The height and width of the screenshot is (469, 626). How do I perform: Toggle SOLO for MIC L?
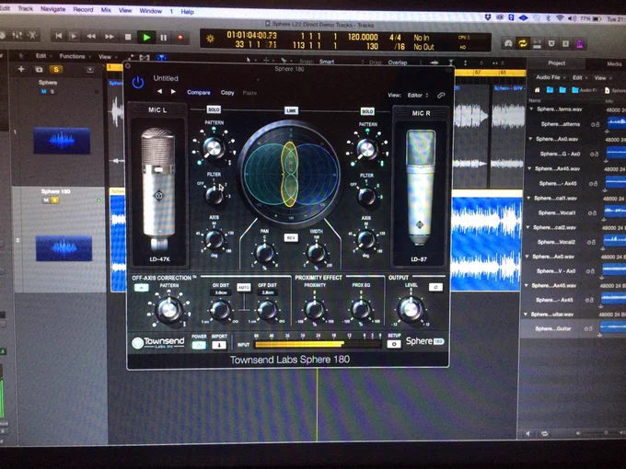(214, 109)
